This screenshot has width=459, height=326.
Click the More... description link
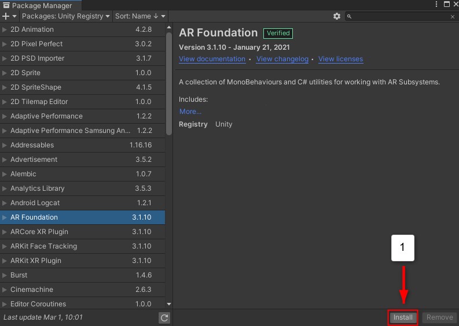point(190,112)
